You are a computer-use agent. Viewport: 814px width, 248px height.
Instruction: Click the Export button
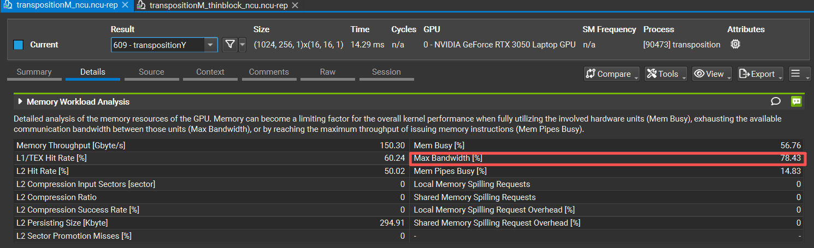tap(759, 74)
